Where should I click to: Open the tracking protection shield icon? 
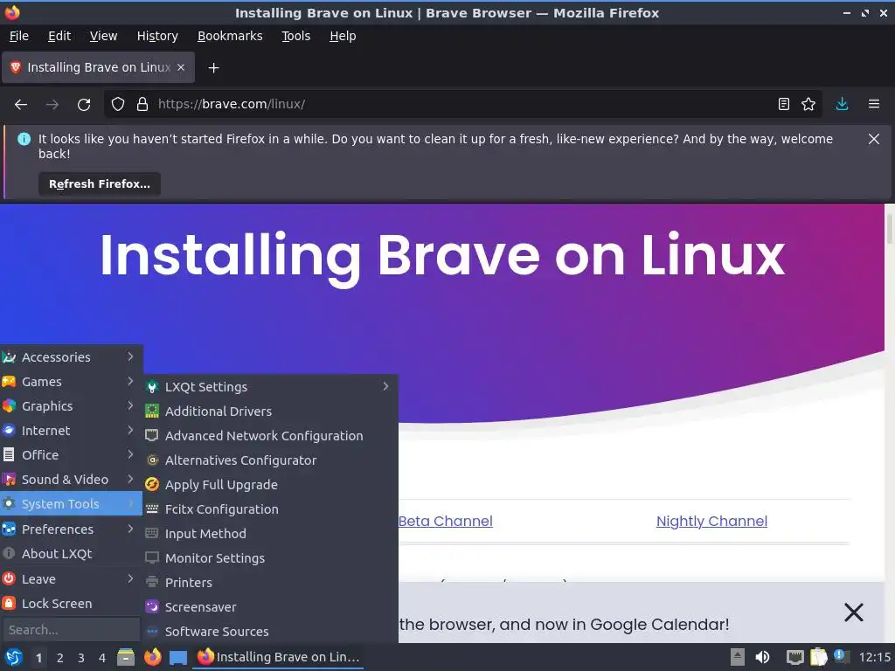click(x=118, y=105)
